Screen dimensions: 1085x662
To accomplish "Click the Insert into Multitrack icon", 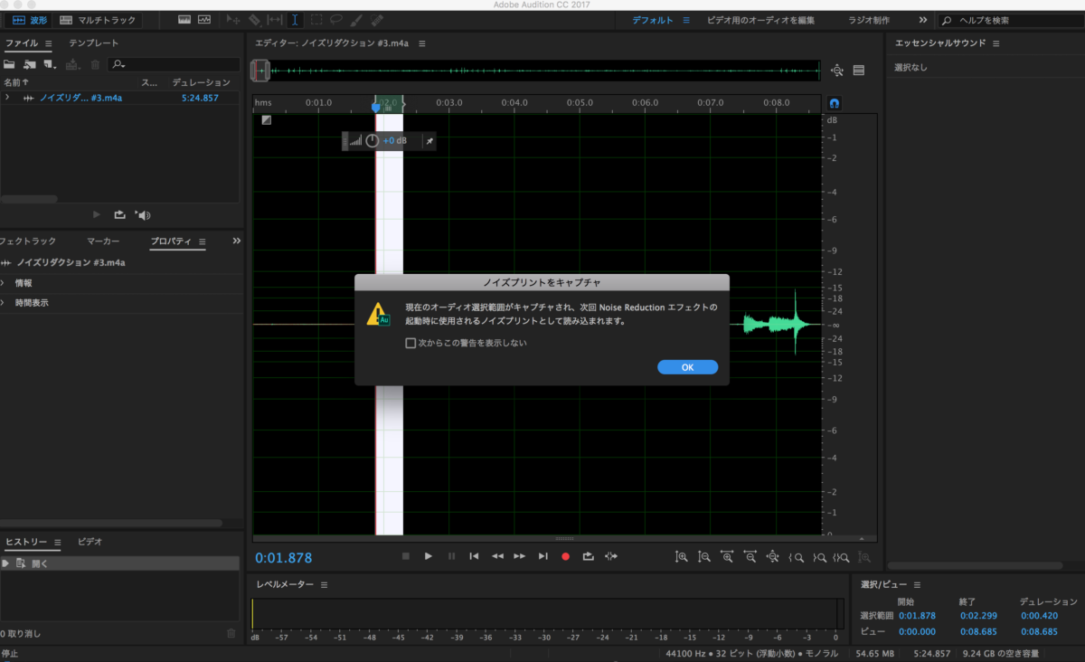I will coord(73,64).
